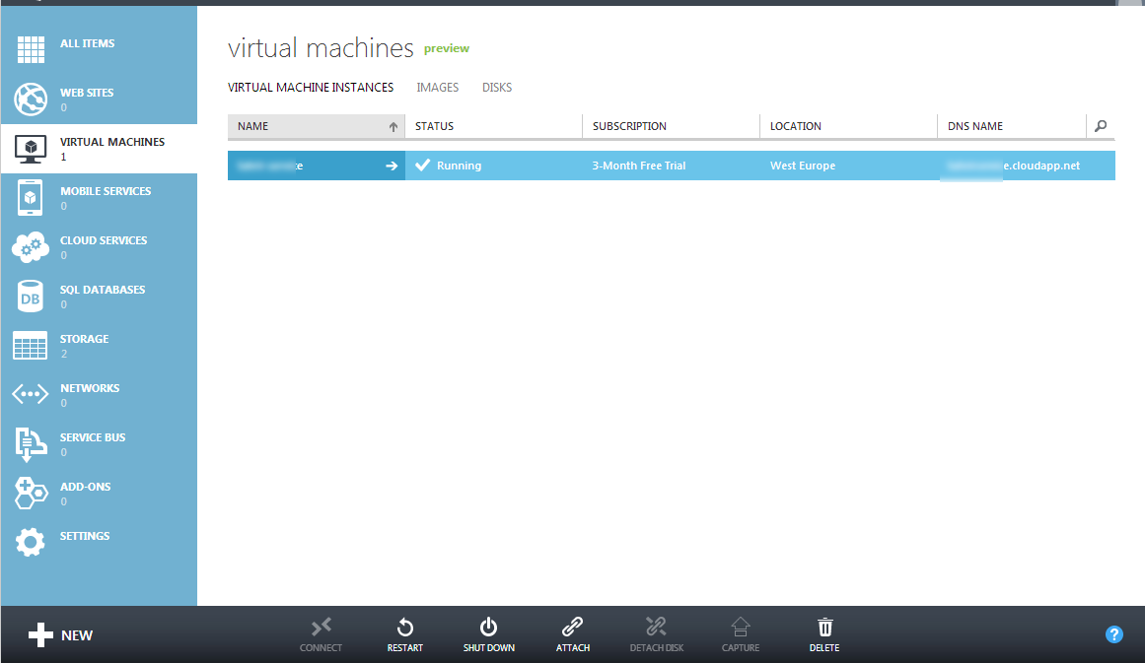Click the Settings label in sidebar
1145x663 pixels.
(x=85, y=536)
